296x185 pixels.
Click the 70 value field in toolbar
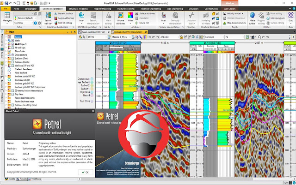(x=235, y=37)
